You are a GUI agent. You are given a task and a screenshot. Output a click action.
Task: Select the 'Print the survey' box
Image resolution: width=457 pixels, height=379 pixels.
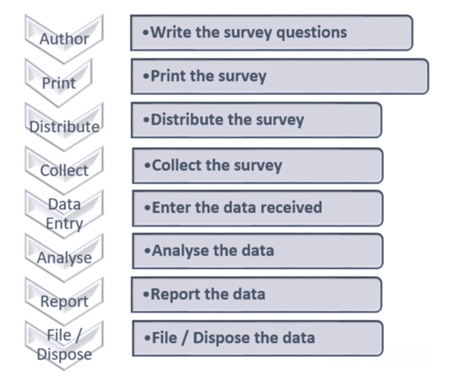click(x=280, y=76)
